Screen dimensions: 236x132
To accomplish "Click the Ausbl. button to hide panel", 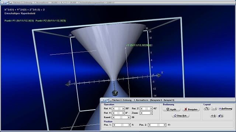I will 171,109.
